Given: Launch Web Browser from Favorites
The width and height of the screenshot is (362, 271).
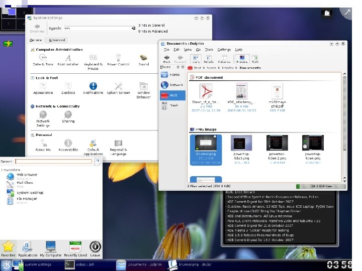Looking at the screenshot, I should pyautogui.click(x=23, y=177).
